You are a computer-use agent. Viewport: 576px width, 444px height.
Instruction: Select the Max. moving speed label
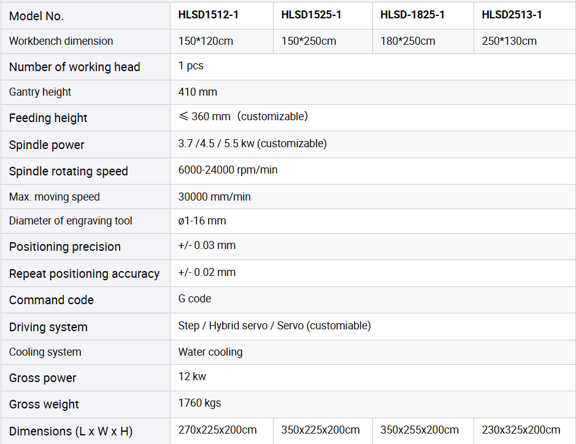point(55,197)
